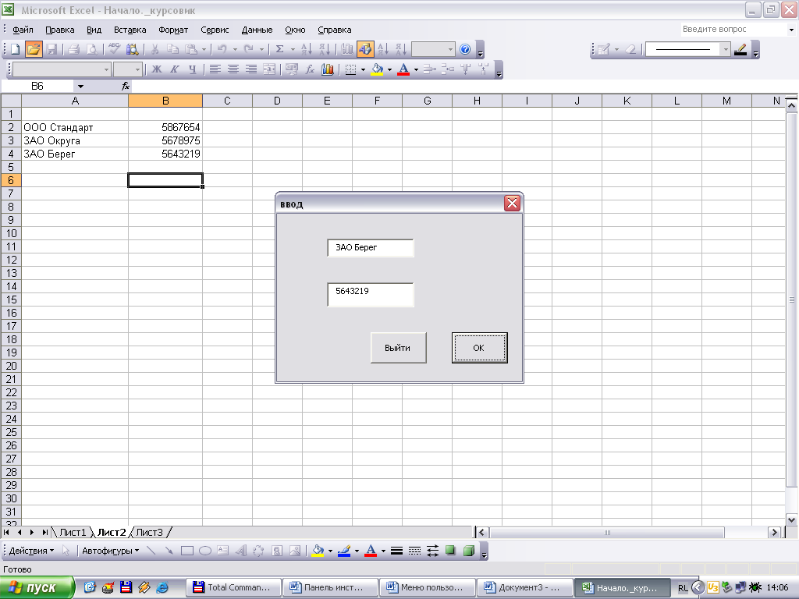
Task: Click the Insert Function fx icon in formula bar
Action: (126, 86)
